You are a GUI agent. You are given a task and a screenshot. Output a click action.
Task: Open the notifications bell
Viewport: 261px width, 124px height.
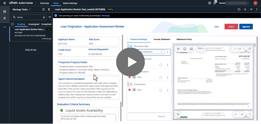(215, 3)
